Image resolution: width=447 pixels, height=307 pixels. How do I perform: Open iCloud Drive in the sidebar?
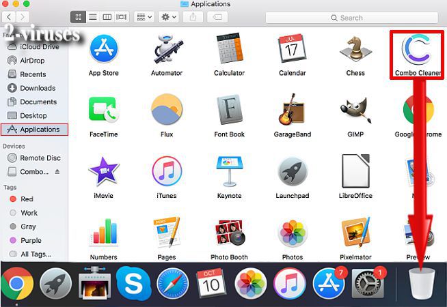33,46
